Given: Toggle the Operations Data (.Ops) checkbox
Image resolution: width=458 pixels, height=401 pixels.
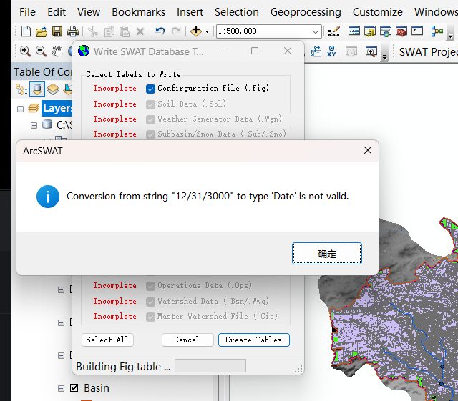Looking at the screenshot, I should [x=150, y=286].
